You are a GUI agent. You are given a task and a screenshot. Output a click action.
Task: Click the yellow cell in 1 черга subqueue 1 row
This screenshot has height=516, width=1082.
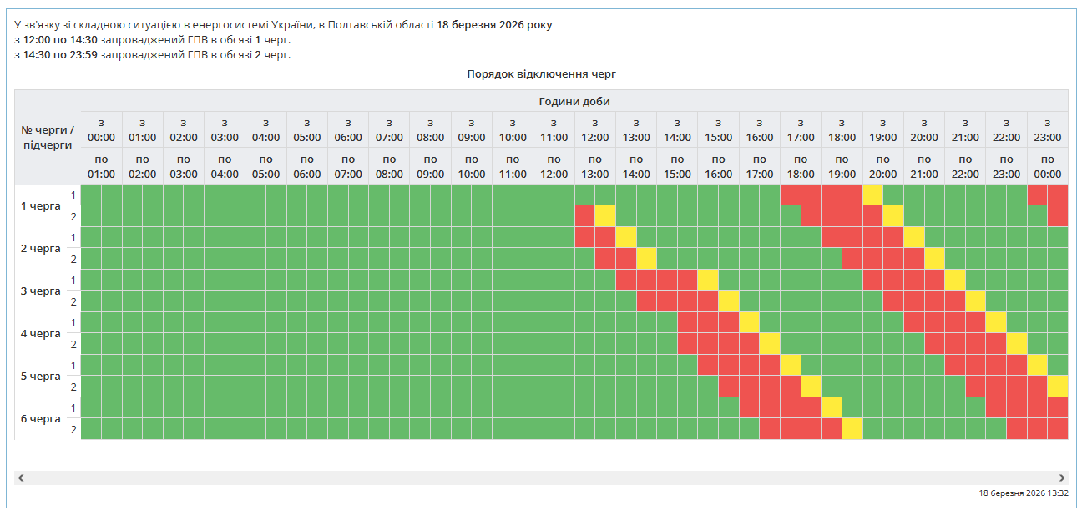click(x=872, y=195)
